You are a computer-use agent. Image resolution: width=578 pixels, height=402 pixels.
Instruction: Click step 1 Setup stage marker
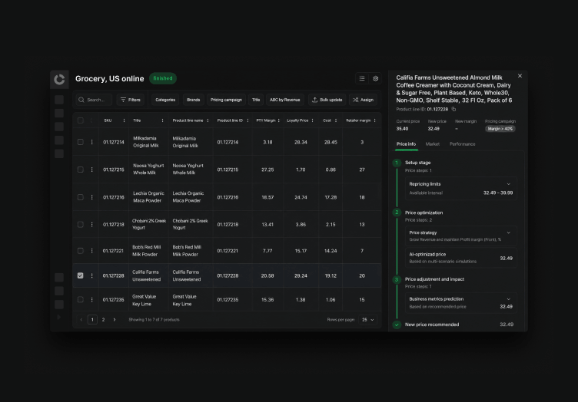click(x=397, y=163)
